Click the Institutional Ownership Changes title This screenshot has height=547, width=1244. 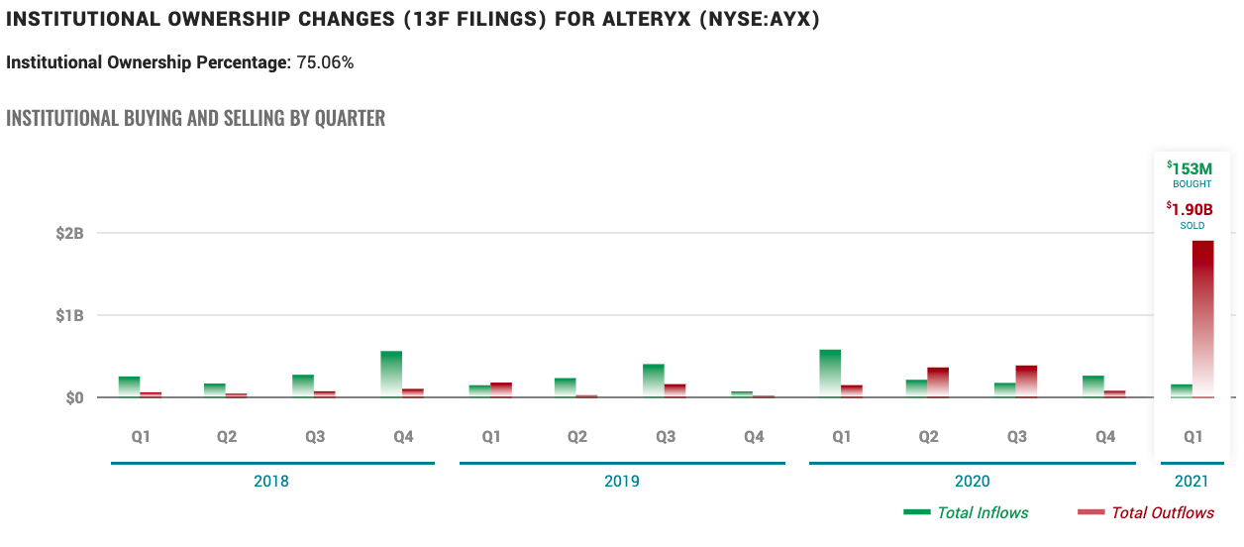(412, 20)
